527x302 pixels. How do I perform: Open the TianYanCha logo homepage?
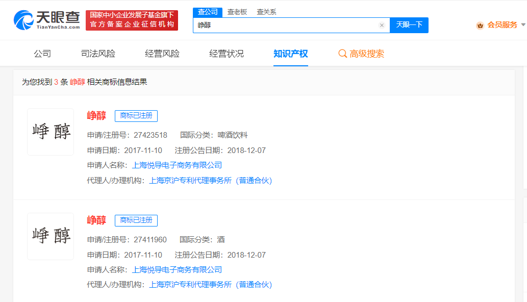coord(47,20)
